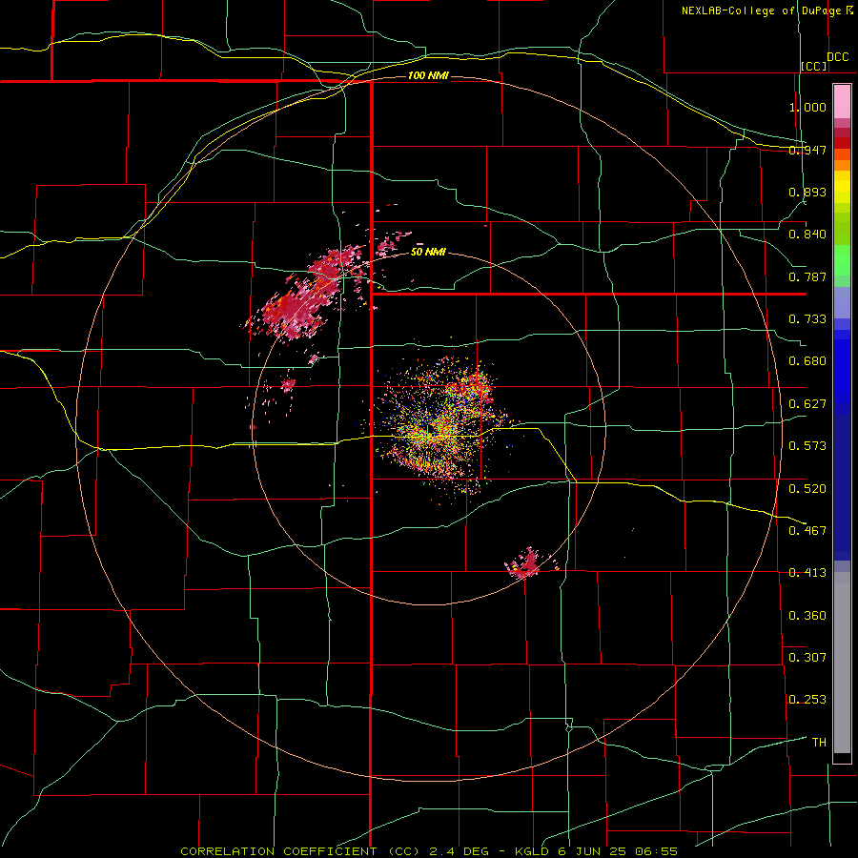
Task: Click the 0.307 colorbar value
Action: coord(807,658)
